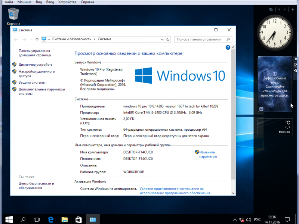
Task: Click the Система window's vertical scrollbar thumb
Action: pos(233,114)
